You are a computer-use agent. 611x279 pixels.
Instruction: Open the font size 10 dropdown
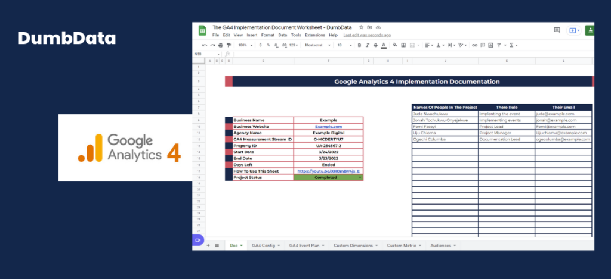pos(344,45)
